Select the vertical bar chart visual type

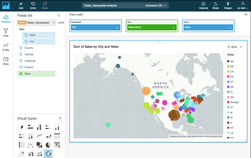click(x=39, y=127)
